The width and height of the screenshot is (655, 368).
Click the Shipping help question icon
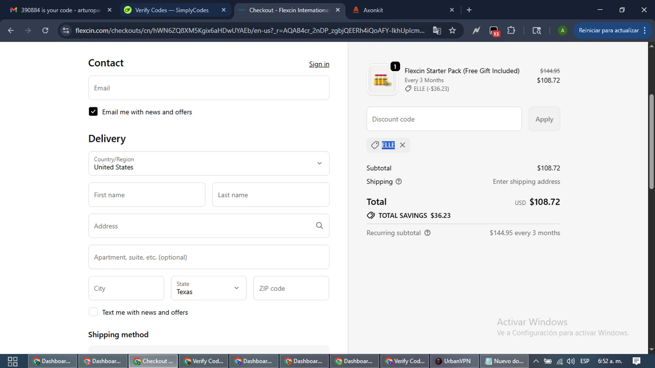click(x=399, y=182)
